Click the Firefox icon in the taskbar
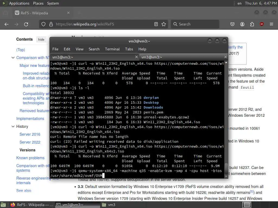Viewport: 278px width, 208px height. point(13,205)
